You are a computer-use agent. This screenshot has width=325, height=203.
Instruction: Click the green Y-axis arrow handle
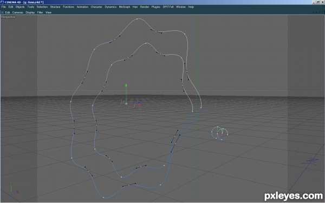126,86
